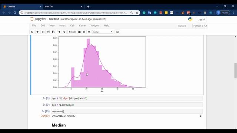This screenshot has width=237, height=133.
Task: Open the Kernel menu
Action: click(x=82, y=25)
